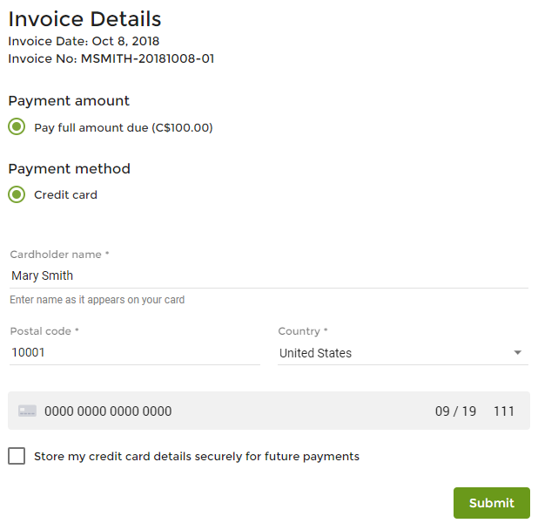
Task: Focus the Cardholder name field with Mary Smith
Action: [269, 275]
